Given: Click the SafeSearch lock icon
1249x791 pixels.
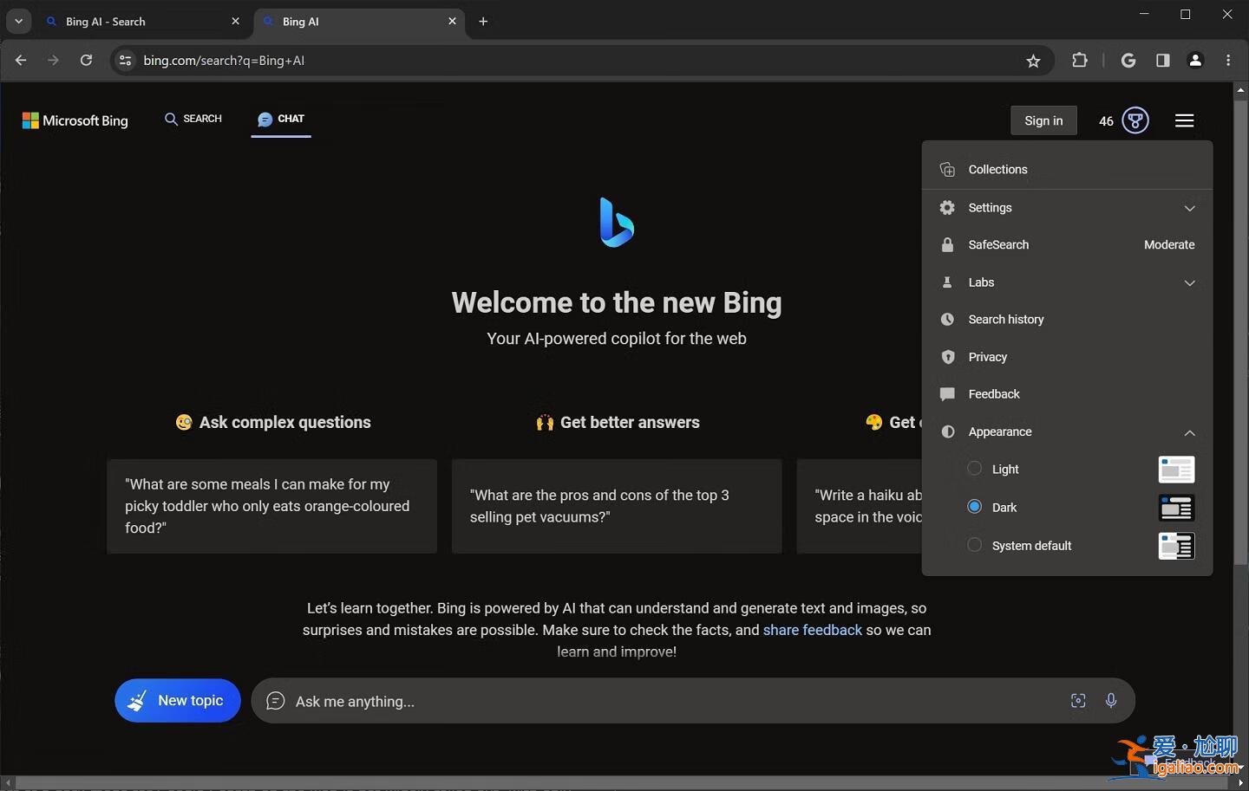Looking at the screenshot, I should tap(947, 244).
